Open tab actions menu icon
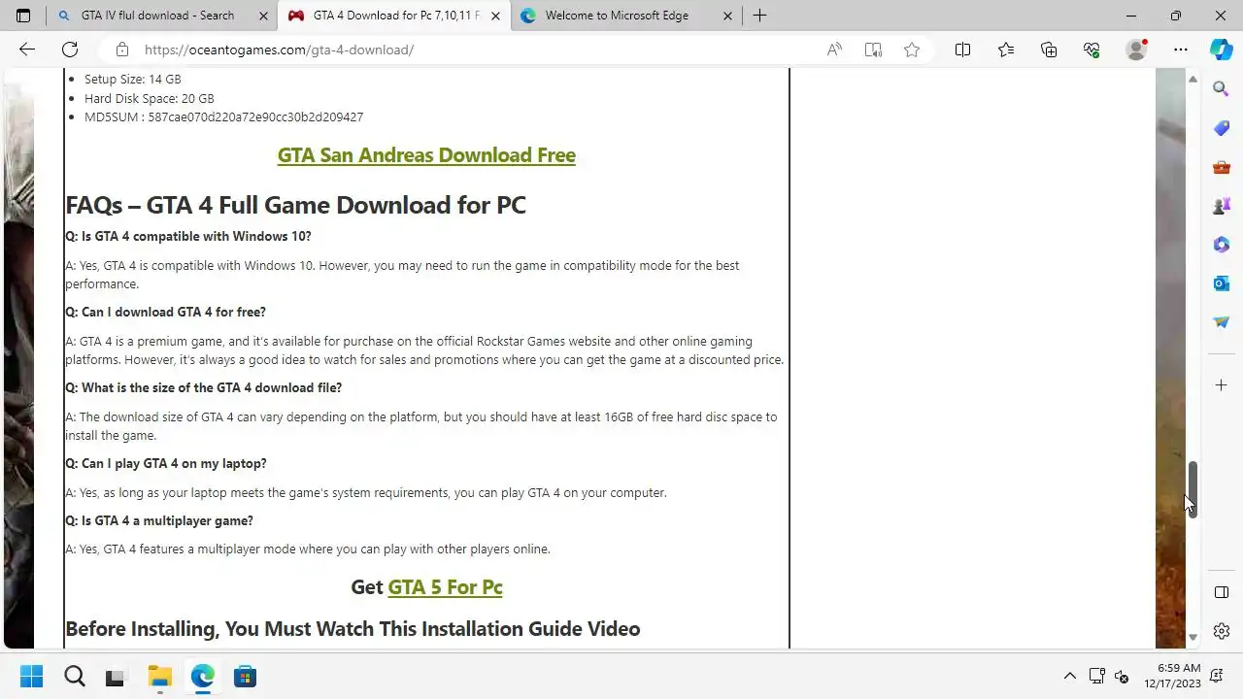This screenshot has height=699, width=1243. click(23, 16)
